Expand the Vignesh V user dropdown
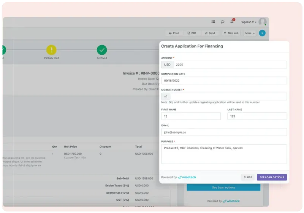 249,22
